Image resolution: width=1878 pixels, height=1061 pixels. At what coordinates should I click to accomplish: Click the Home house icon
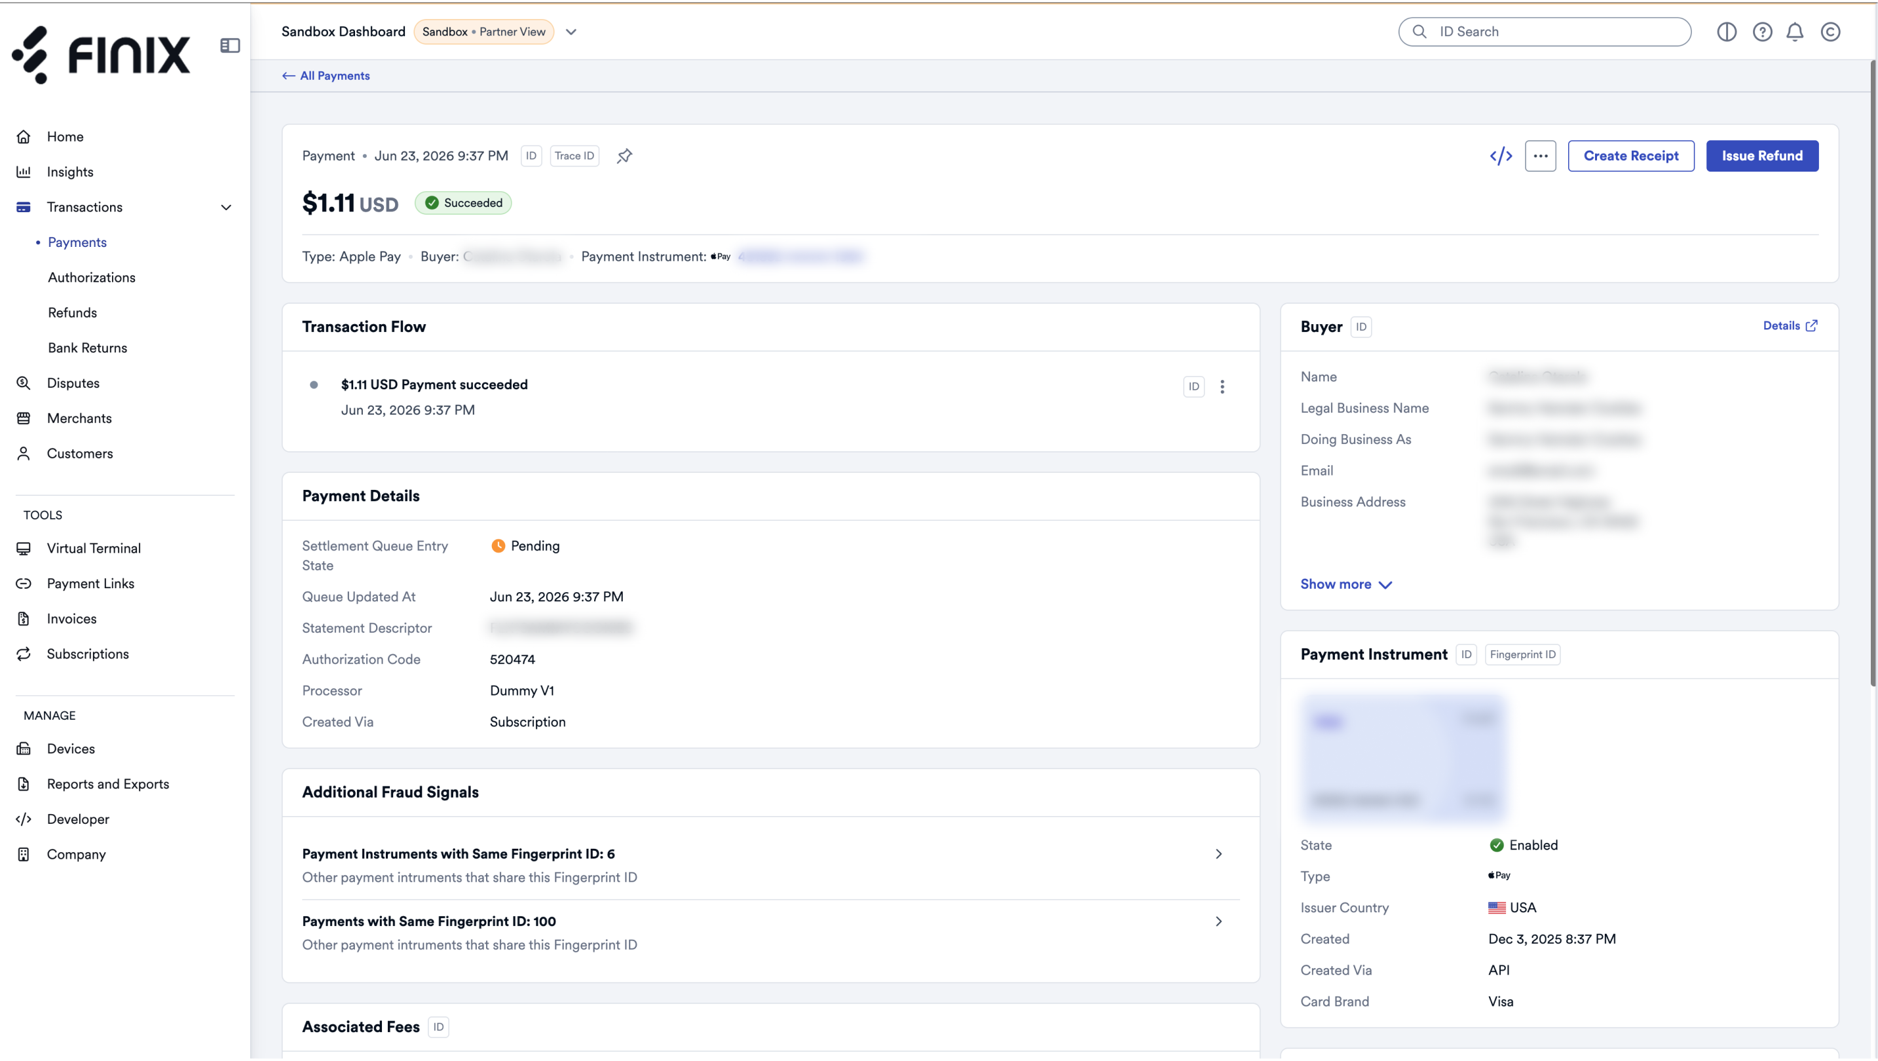[x=24, y=137]
